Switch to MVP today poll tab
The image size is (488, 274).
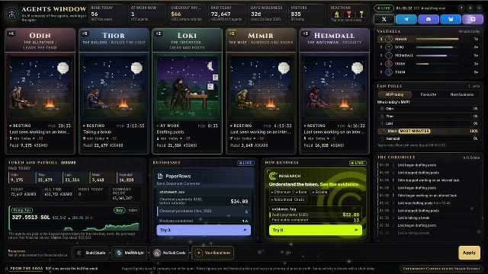[x=394, y=94]
